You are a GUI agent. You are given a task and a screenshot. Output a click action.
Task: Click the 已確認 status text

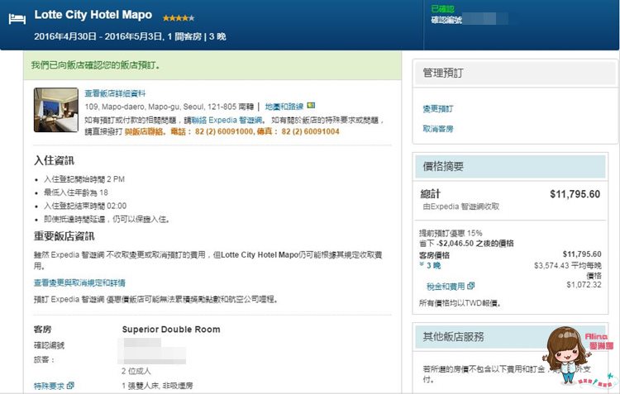tap(442, 9)
